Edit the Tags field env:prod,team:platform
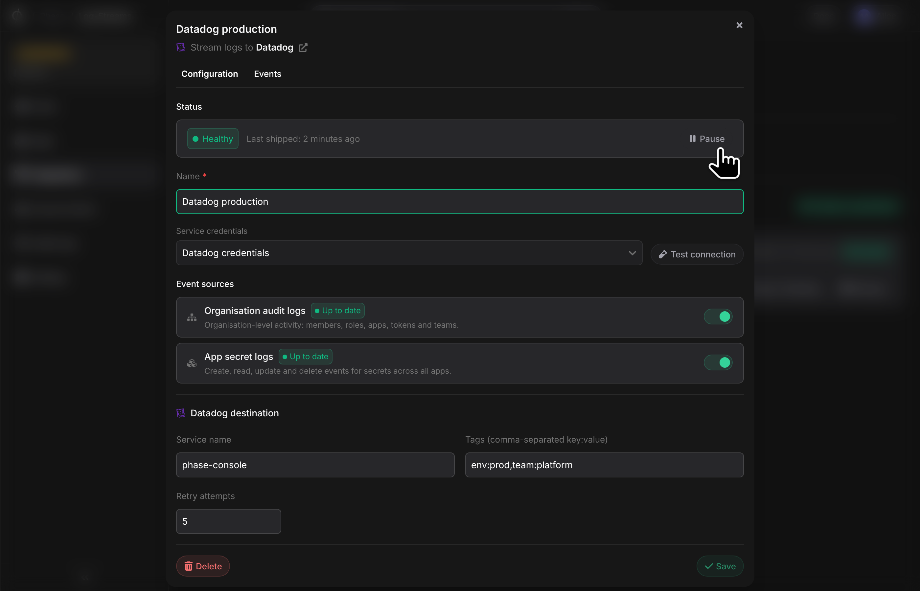Screen dimensions: 920x591 click(604, 465)
